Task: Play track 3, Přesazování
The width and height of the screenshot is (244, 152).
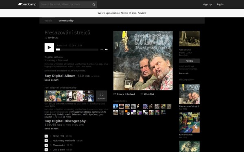Action: (x=46, y=145)
